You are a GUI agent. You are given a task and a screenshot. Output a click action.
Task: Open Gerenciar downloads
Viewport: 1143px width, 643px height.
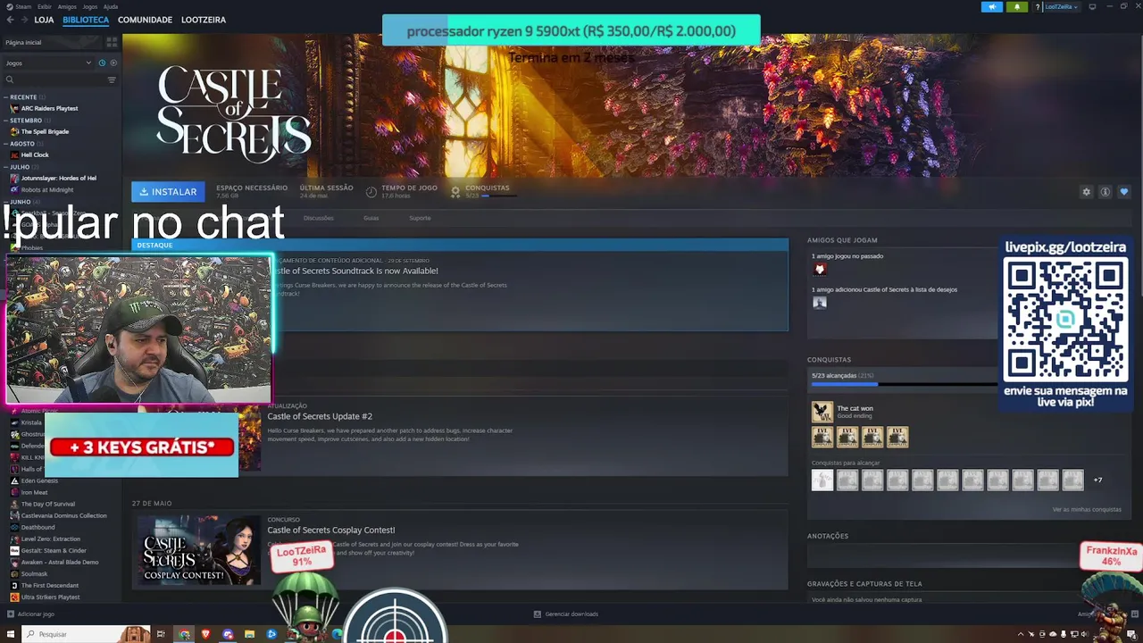click(x=566, y=614)
